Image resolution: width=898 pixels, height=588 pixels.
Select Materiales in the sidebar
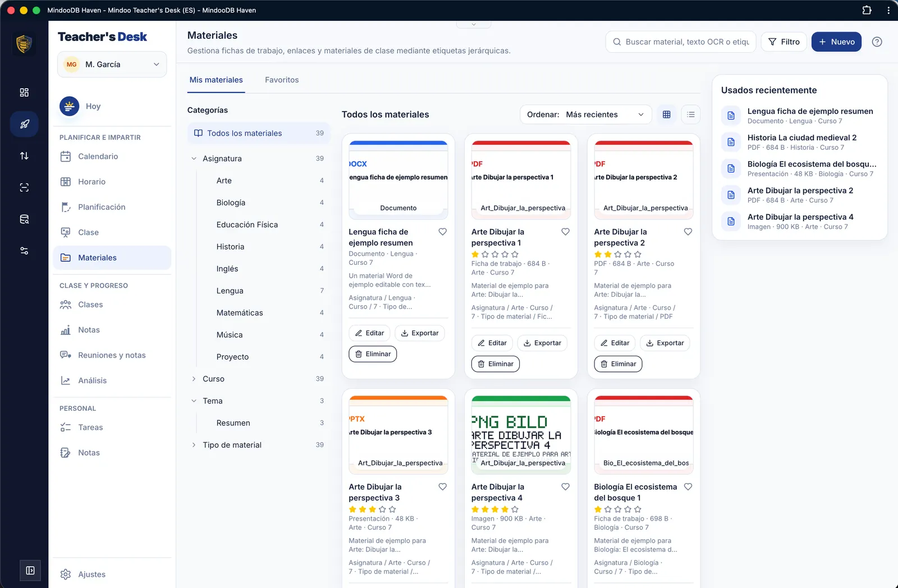(112, 258)
